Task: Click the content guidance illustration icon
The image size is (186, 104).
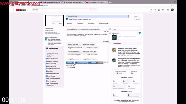Action: coord(114,60)
